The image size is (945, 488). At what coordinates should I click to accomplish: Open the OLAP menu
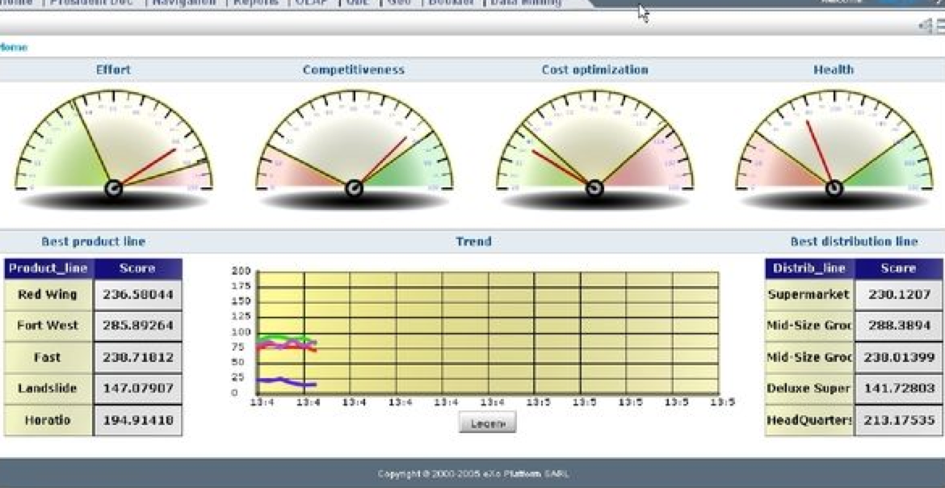[x=309, y=3]
